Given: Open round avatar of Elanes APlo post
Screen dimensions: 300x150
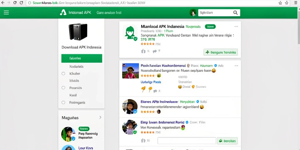Looking at the screenshot, I should (130, 106).
